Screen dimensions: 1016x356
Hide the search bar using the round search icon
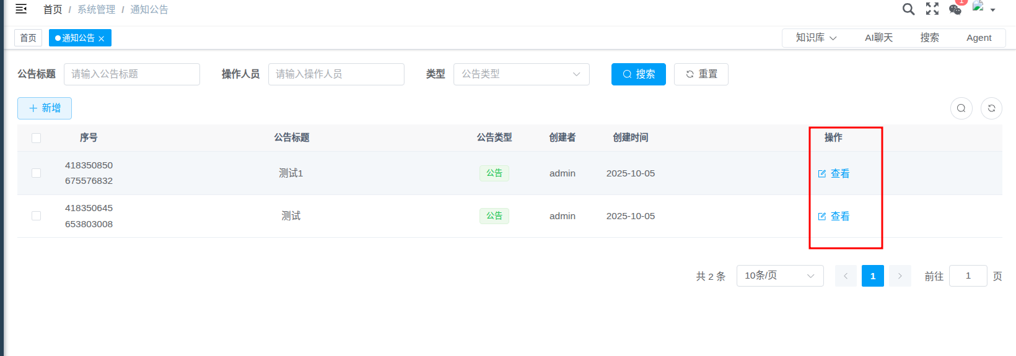tap(961, 108)
